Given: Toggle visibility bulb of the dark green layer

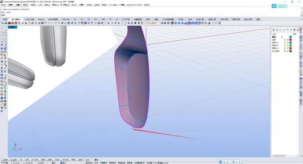Looking at the screenshot, I should tap(285, 51).
